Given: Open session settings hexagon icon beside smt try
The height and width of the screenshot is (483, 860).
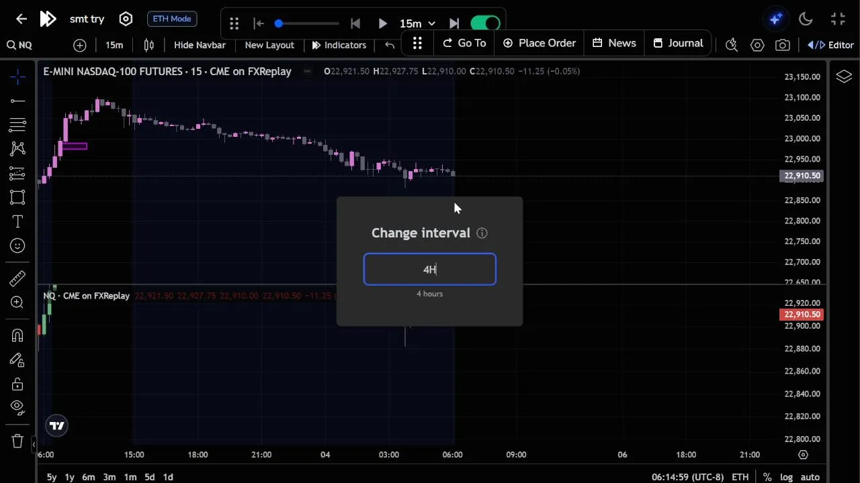Looking at the screenshot, I should pyautogui.click(x=126, y=19).
